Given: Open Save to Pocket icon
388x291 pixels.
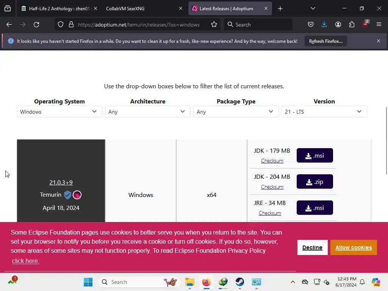Looking at the screenshot, I should pos(311,25).
